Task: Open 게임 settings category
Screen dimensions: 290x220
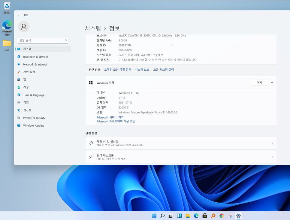Action: click(43, 102)
